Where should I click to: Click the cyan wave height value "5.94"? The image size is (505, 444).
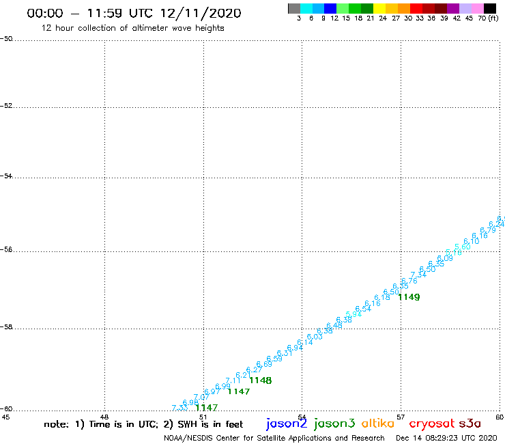353,314
